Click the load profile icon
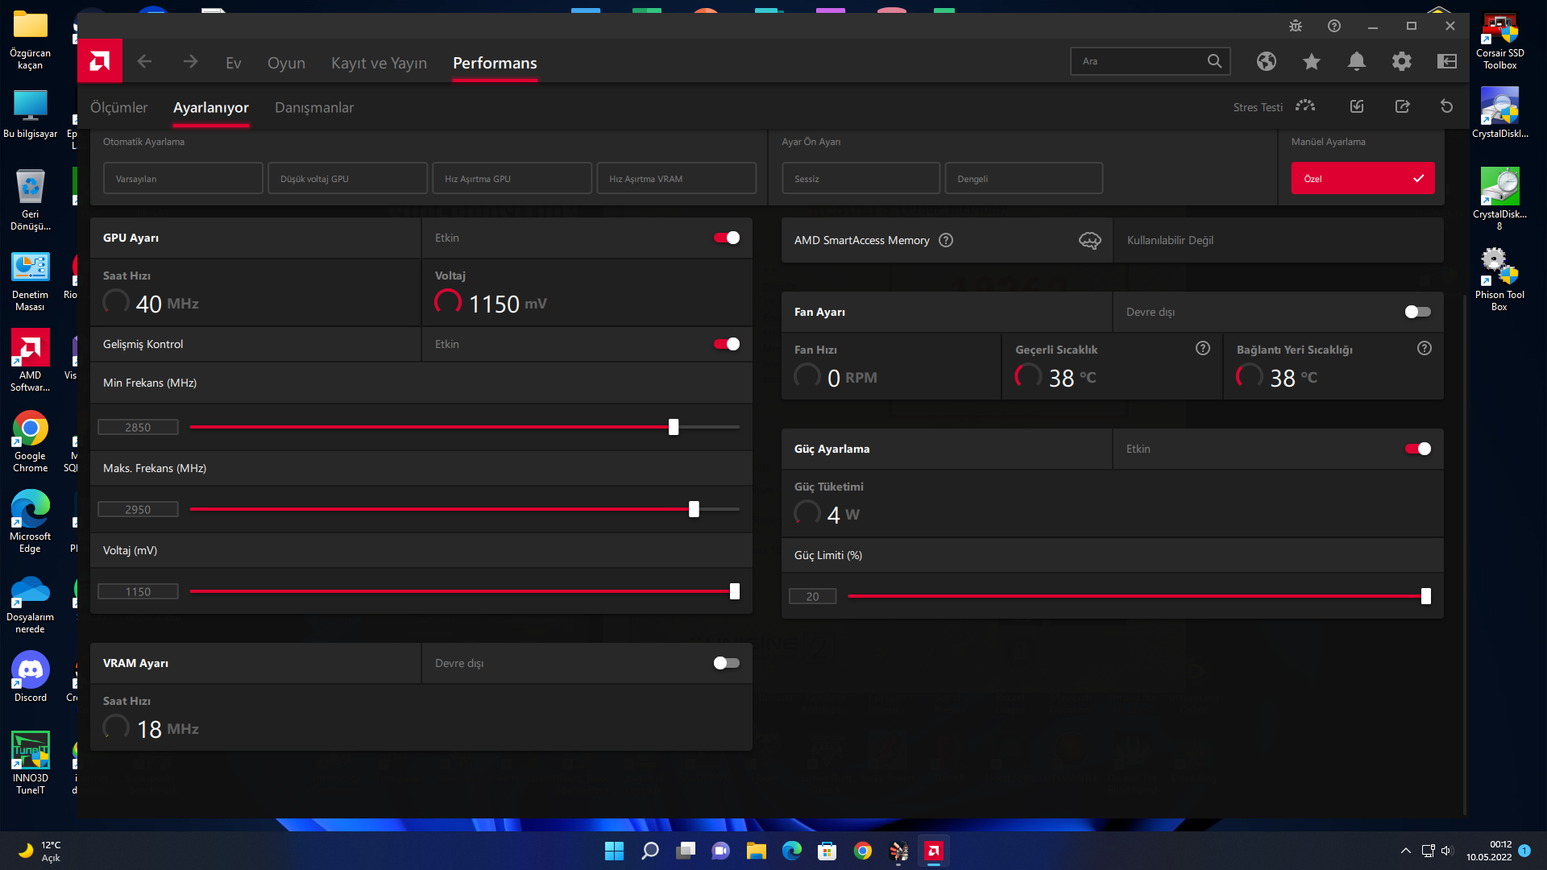1547x870 pixels. tap(1357, 106)
